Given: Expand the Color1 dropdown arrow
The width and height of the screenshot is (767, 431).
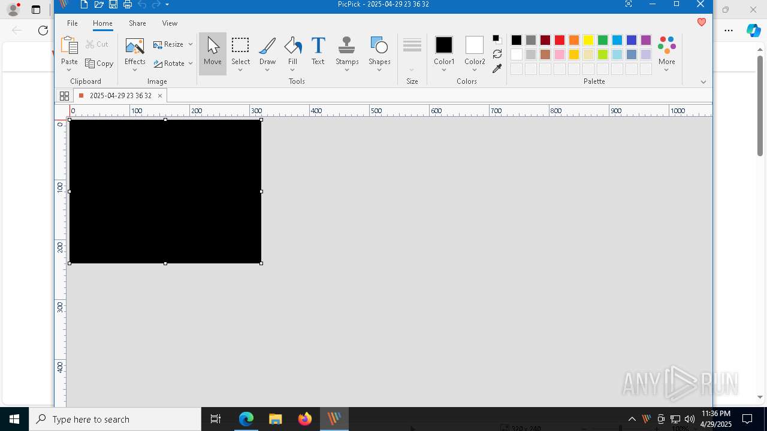Looking at the screenshot, I should click(444, 70).
